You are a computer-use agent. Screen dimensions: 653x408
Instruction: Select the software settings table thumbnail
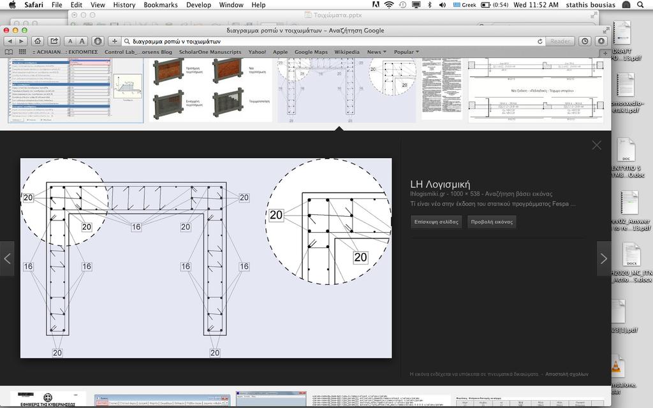(75, 91)
